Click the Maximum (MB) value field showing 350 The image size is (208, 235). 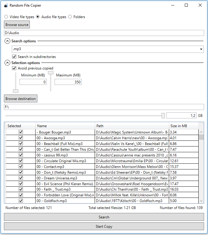pyautogui.click(x=68, y=82)
